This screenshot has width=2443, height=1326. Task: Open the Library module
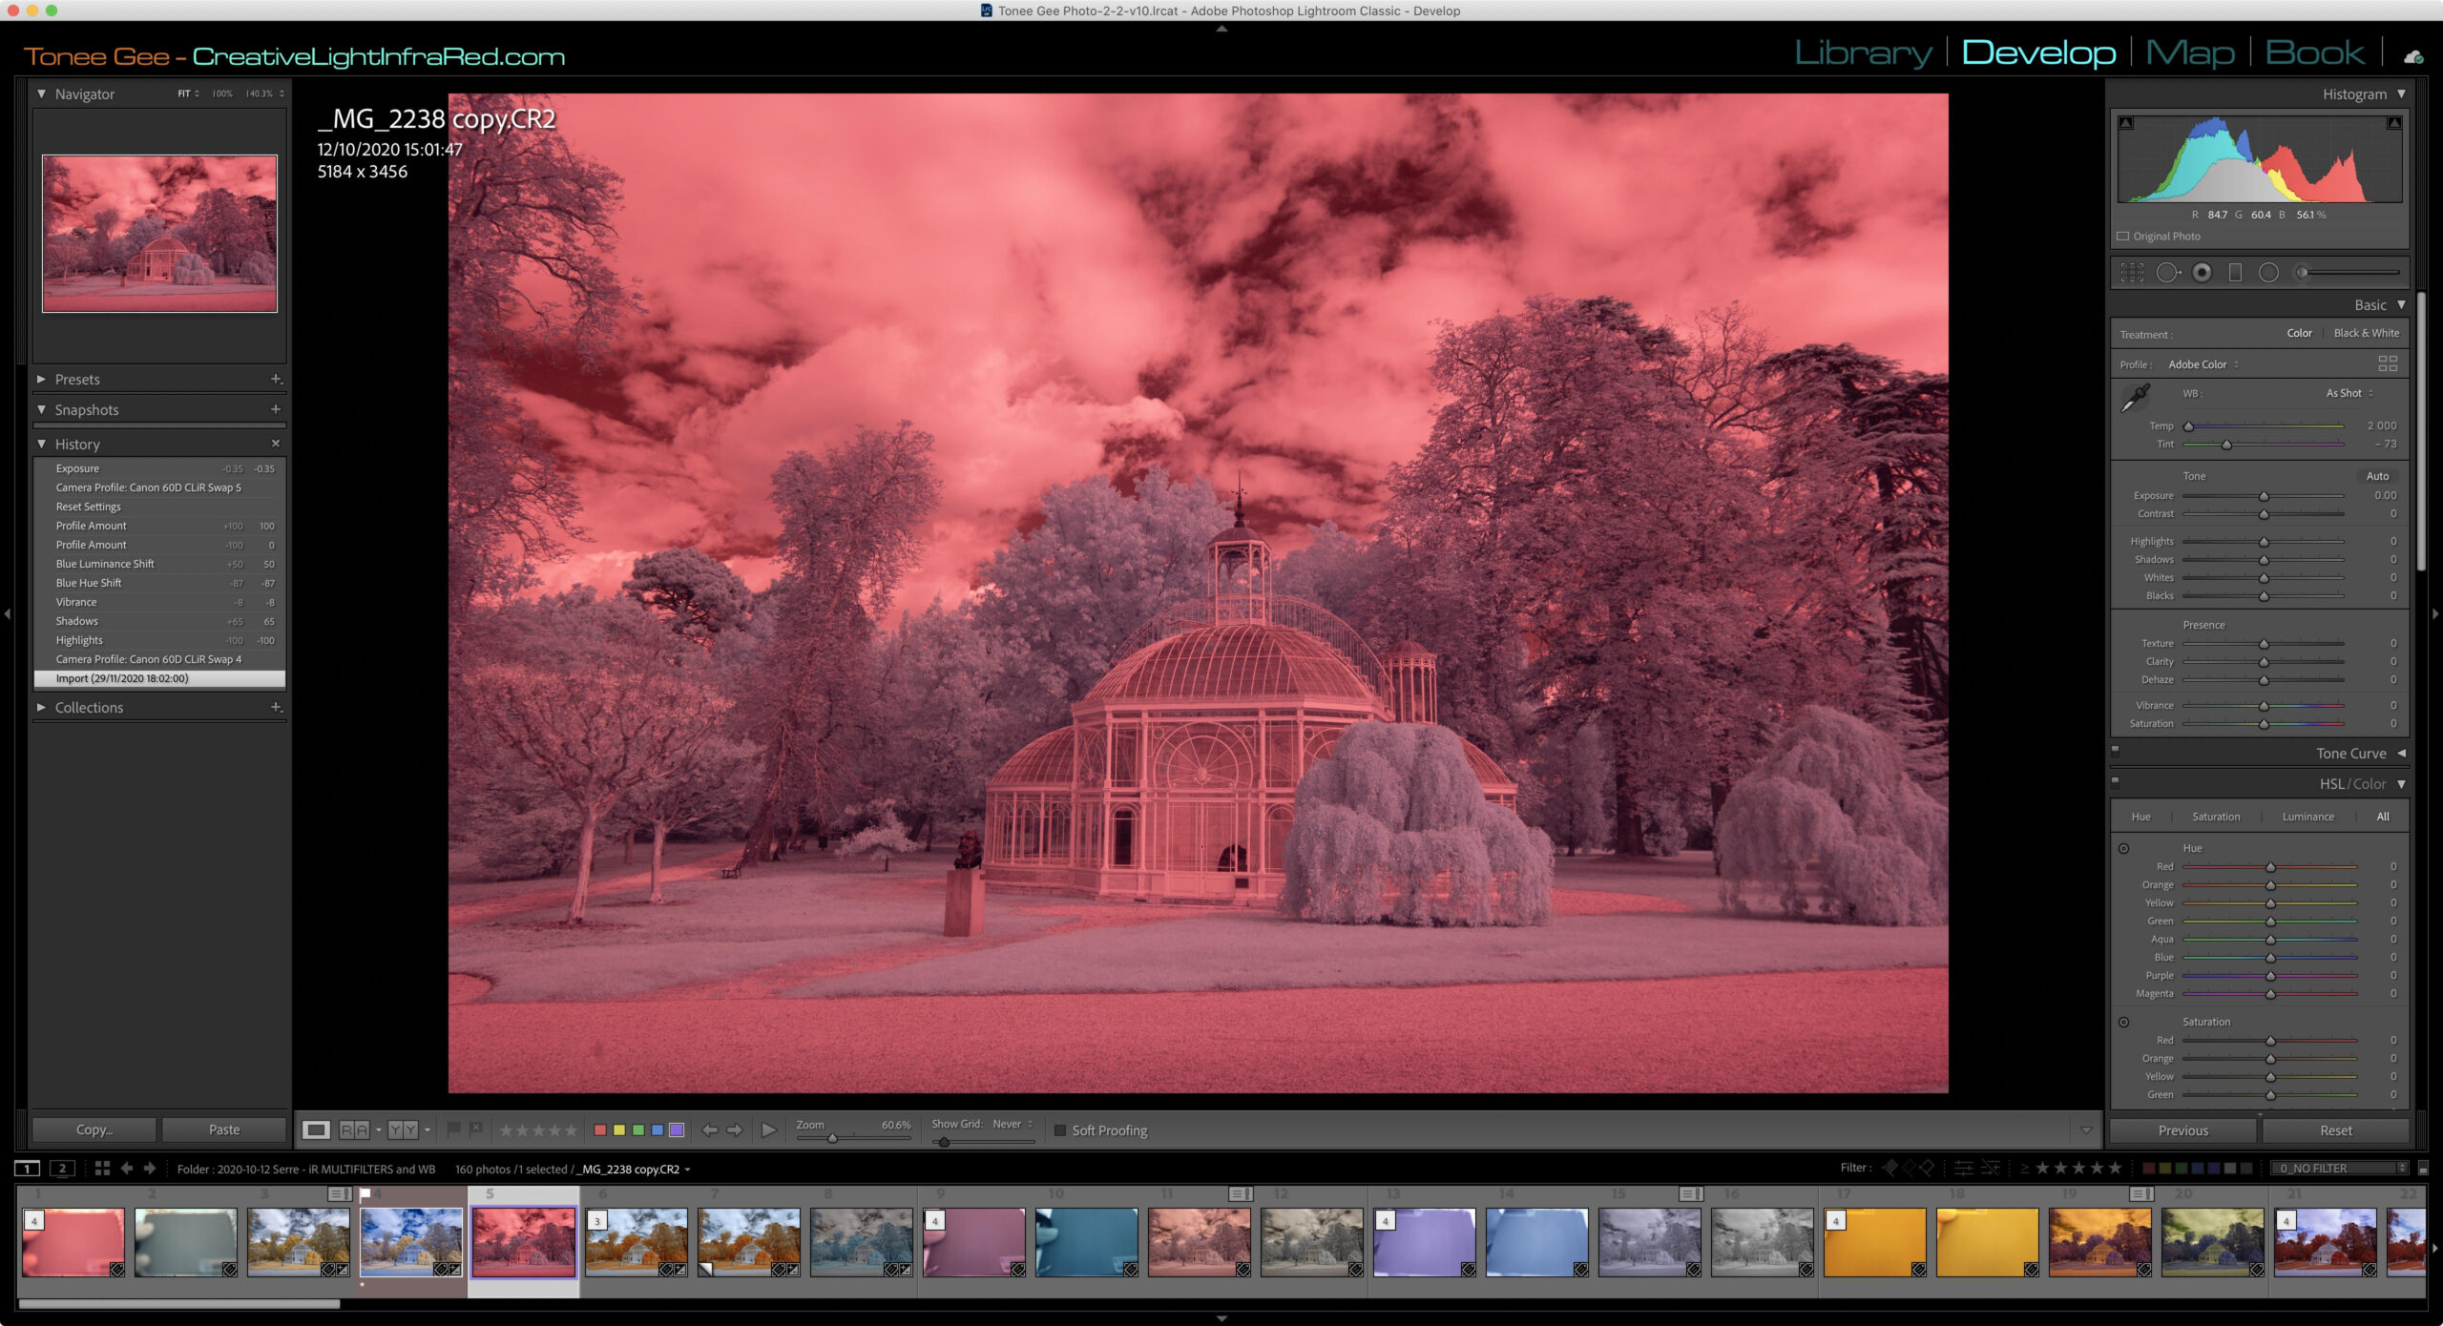pos(1863,53)
